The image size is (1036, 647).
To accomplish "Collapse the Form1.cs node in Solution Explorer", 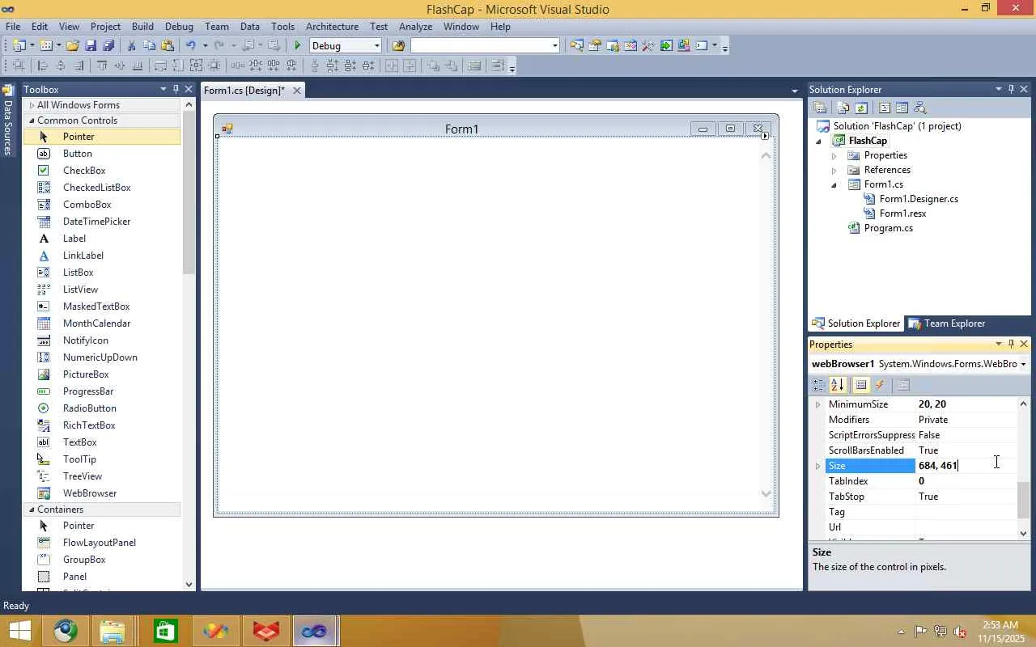I will click(834, 184).
